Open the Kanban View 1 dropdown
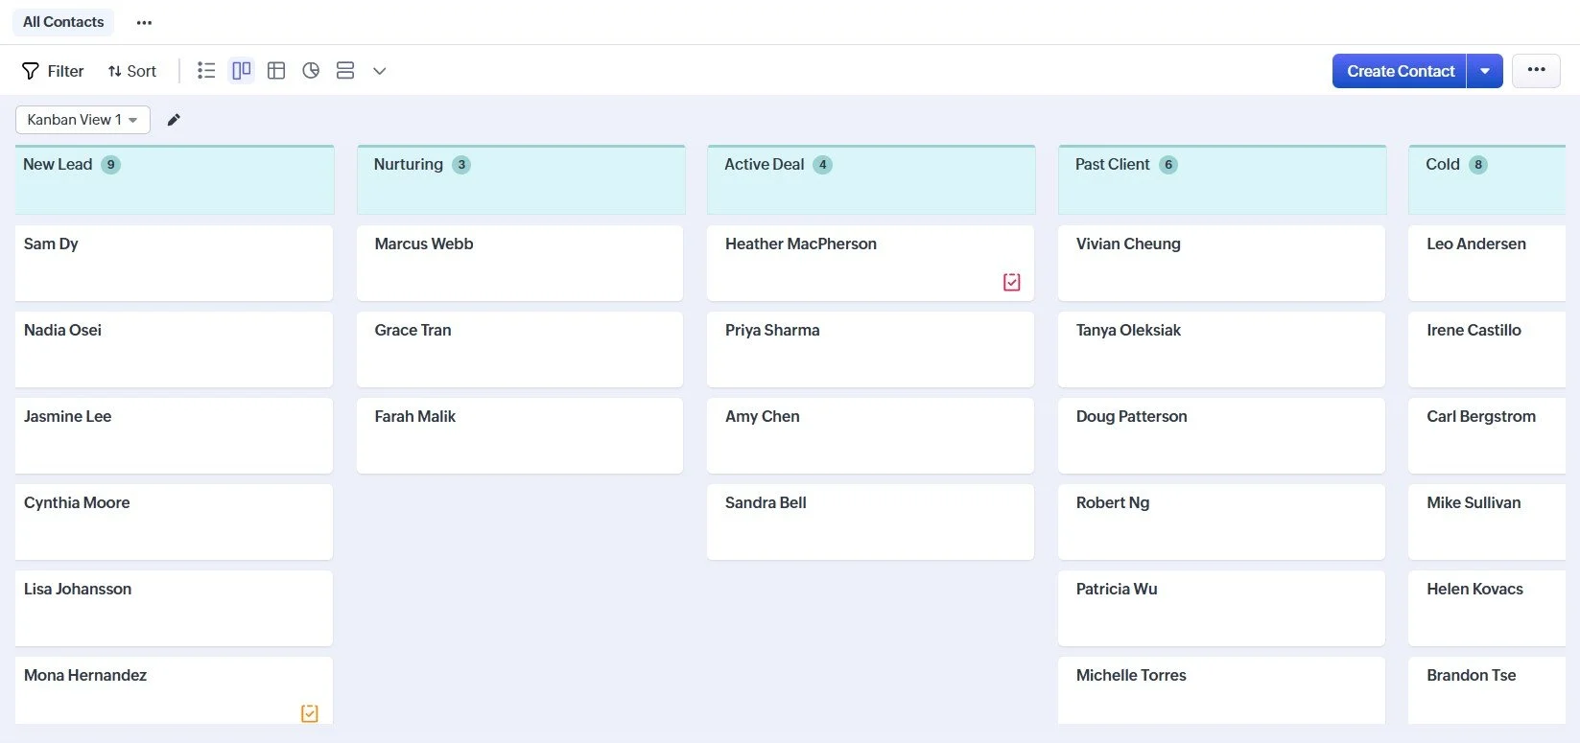 click(83, 120)
